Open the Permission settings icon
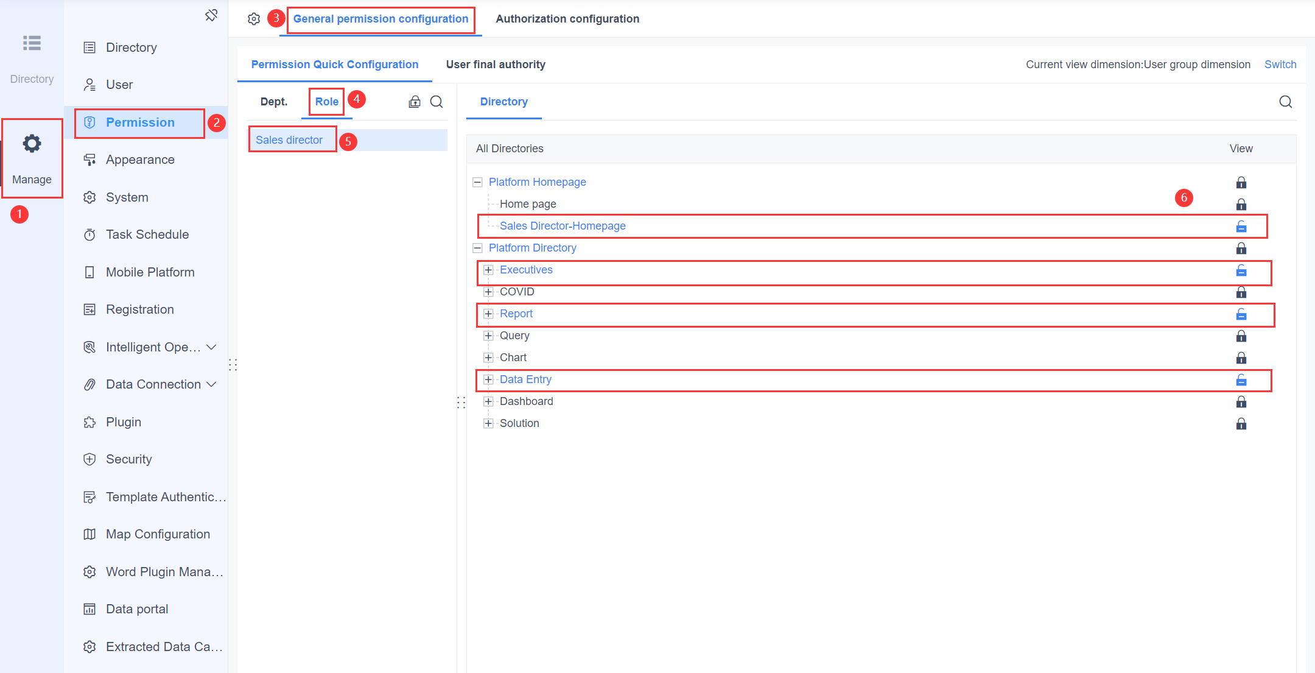This screenshot has width=1315, height=673. coord(89,122)
